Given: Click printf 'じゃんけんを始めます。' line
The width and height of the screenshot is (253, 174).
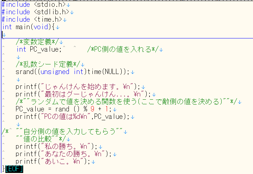Looking at the screenshot, I should coord(78,87).
